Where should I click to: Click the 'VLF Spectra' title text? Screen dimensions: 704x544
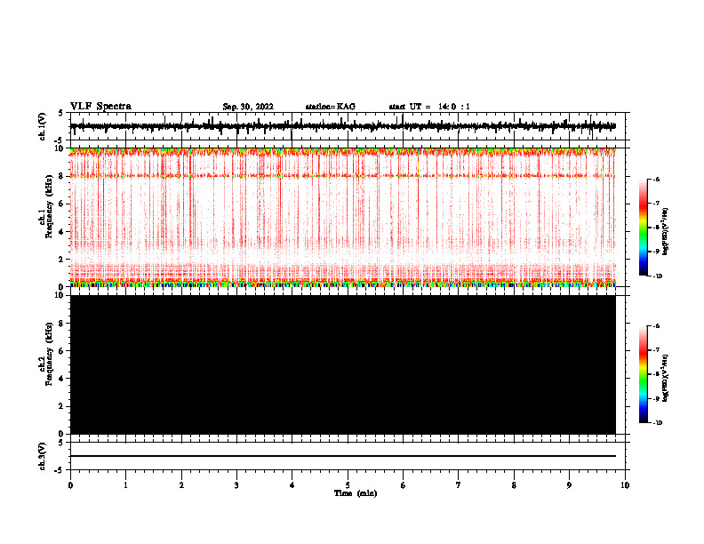pyautogui.click(x=100, y=107)
